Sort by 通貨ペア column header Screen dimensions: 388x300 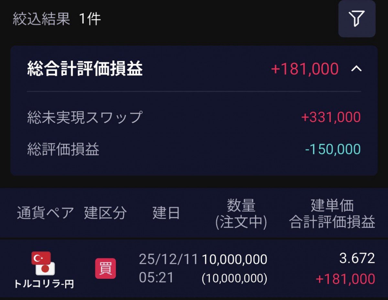coord(45,213)
